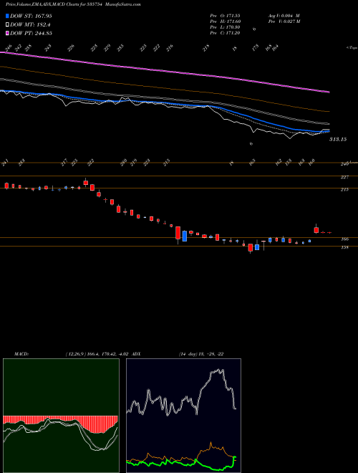Click the large red candle beside the big blue candle

coord(178,233)
